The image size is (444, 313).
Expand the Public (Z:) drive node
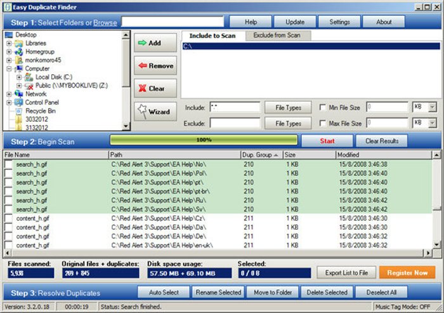point(19,86)
